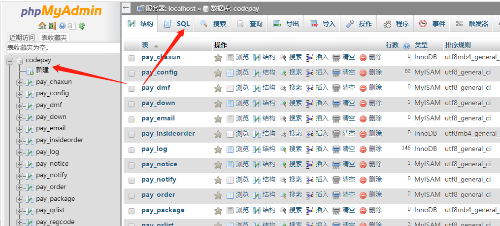The height and width of the screenshot is (226, 500).
Task: Click 新建 to create a new table
Action: pos(42,70)
